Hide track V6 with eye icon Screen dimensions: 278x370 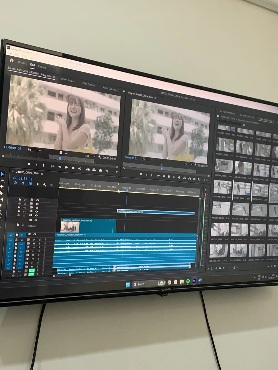coord(37,204)
